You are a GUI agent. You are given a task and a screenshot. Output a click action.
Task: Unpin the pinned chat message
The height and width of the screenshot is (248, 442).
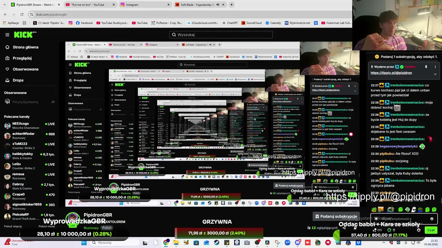pyautogui.click(x=426, y=67)
